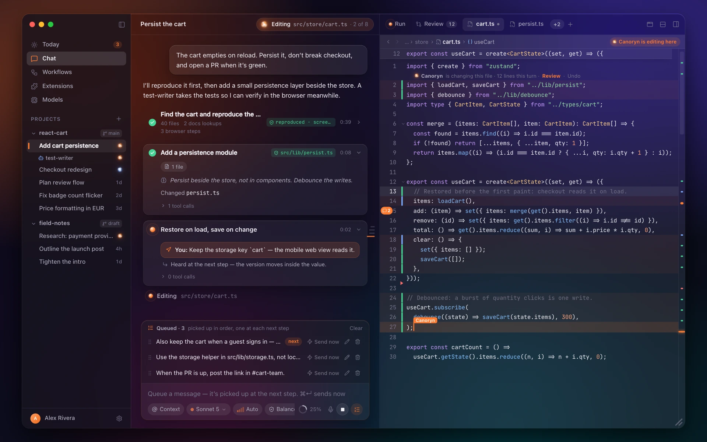Expand the Find the cart step chevron
Viewport: 707px width, 442px height.
tap(359, 122)
